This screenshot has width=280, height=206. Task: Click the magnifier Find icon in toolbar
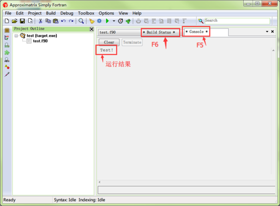(x=81, y=21)
